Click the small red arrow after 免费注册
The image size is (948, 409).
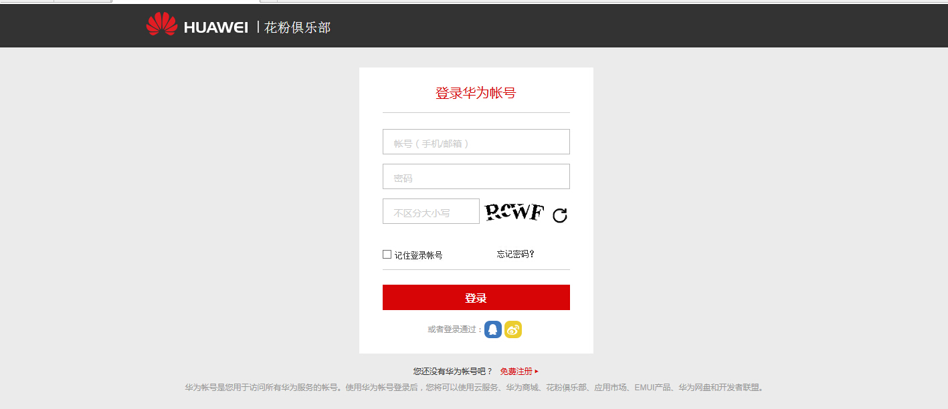tap(537, 372)
